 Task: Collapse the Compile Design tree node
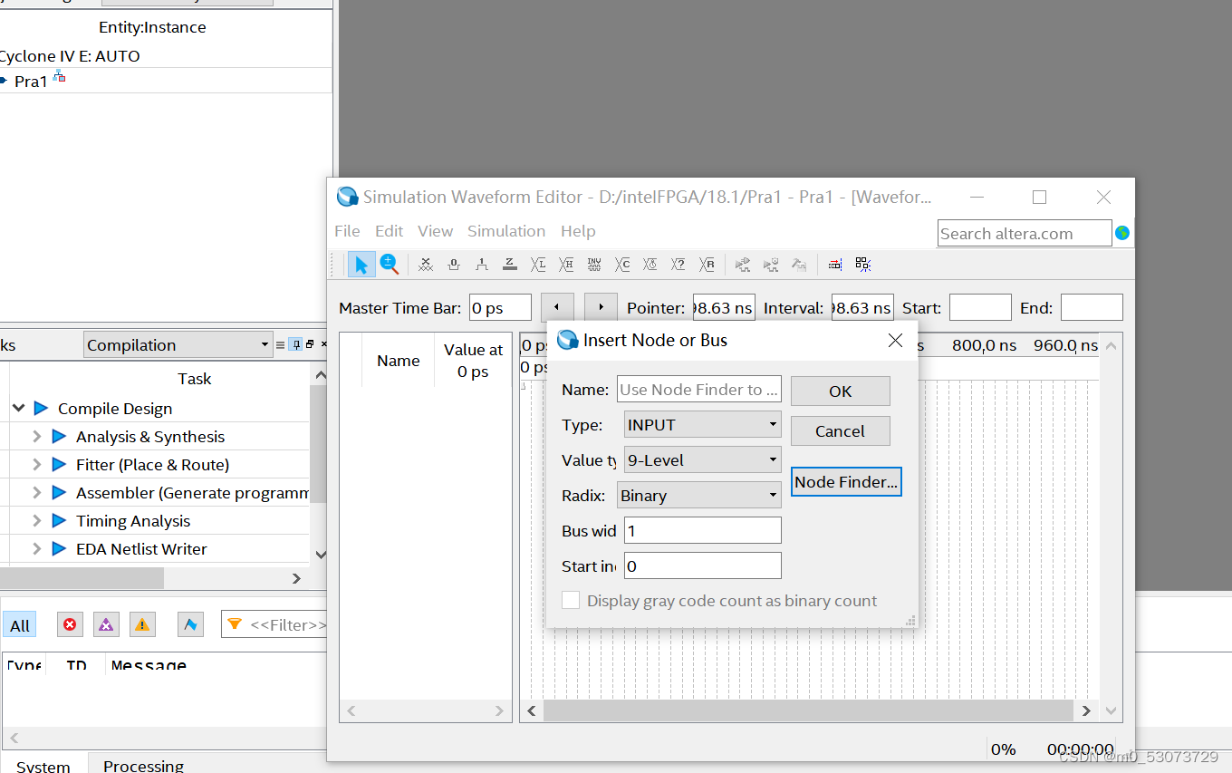click(x=18, y=408)
